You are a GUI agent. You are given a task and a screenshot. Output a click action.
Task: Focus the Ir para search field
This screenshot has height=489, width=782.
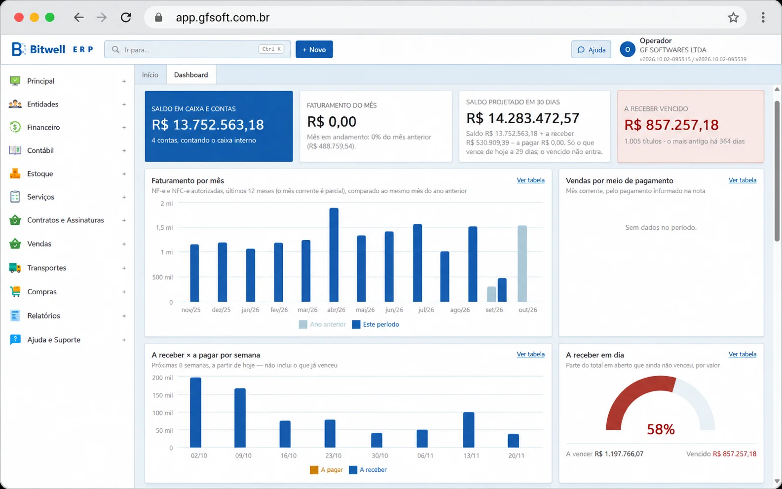pyautogui.click(x=197, y=49)
